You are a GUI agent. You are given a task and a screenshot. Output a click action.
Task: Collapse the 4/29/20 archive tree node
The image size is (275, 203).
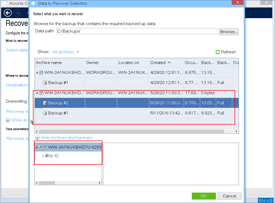[x=37, y=73]
